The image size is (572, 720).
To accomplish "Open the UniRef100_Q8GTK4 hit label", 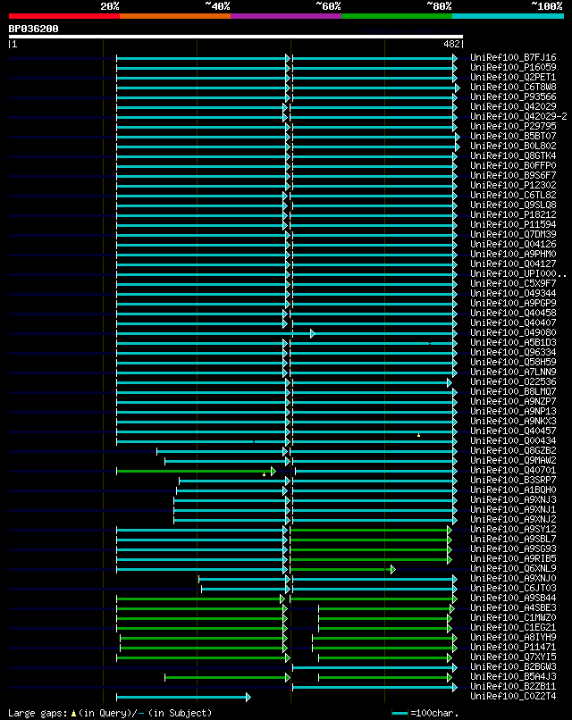I will 513,155.
